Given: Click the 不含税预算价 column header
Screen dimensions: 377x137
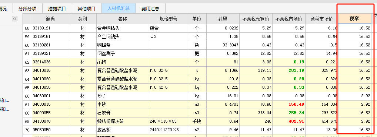Looking at the screenshot, I should 256,19.
